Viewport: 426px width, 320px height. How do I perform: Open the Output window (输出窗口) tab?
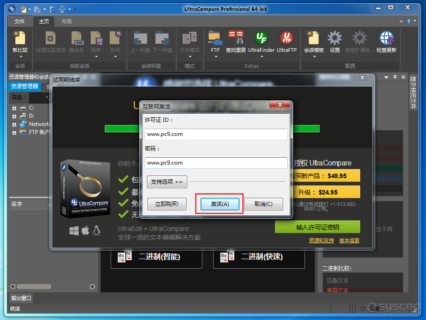[21, 298]
